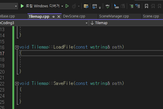This screenshot has height=109, width=163.
Task: Click the greyed-out toolbar icon after cursor icon
Action: 123,6
